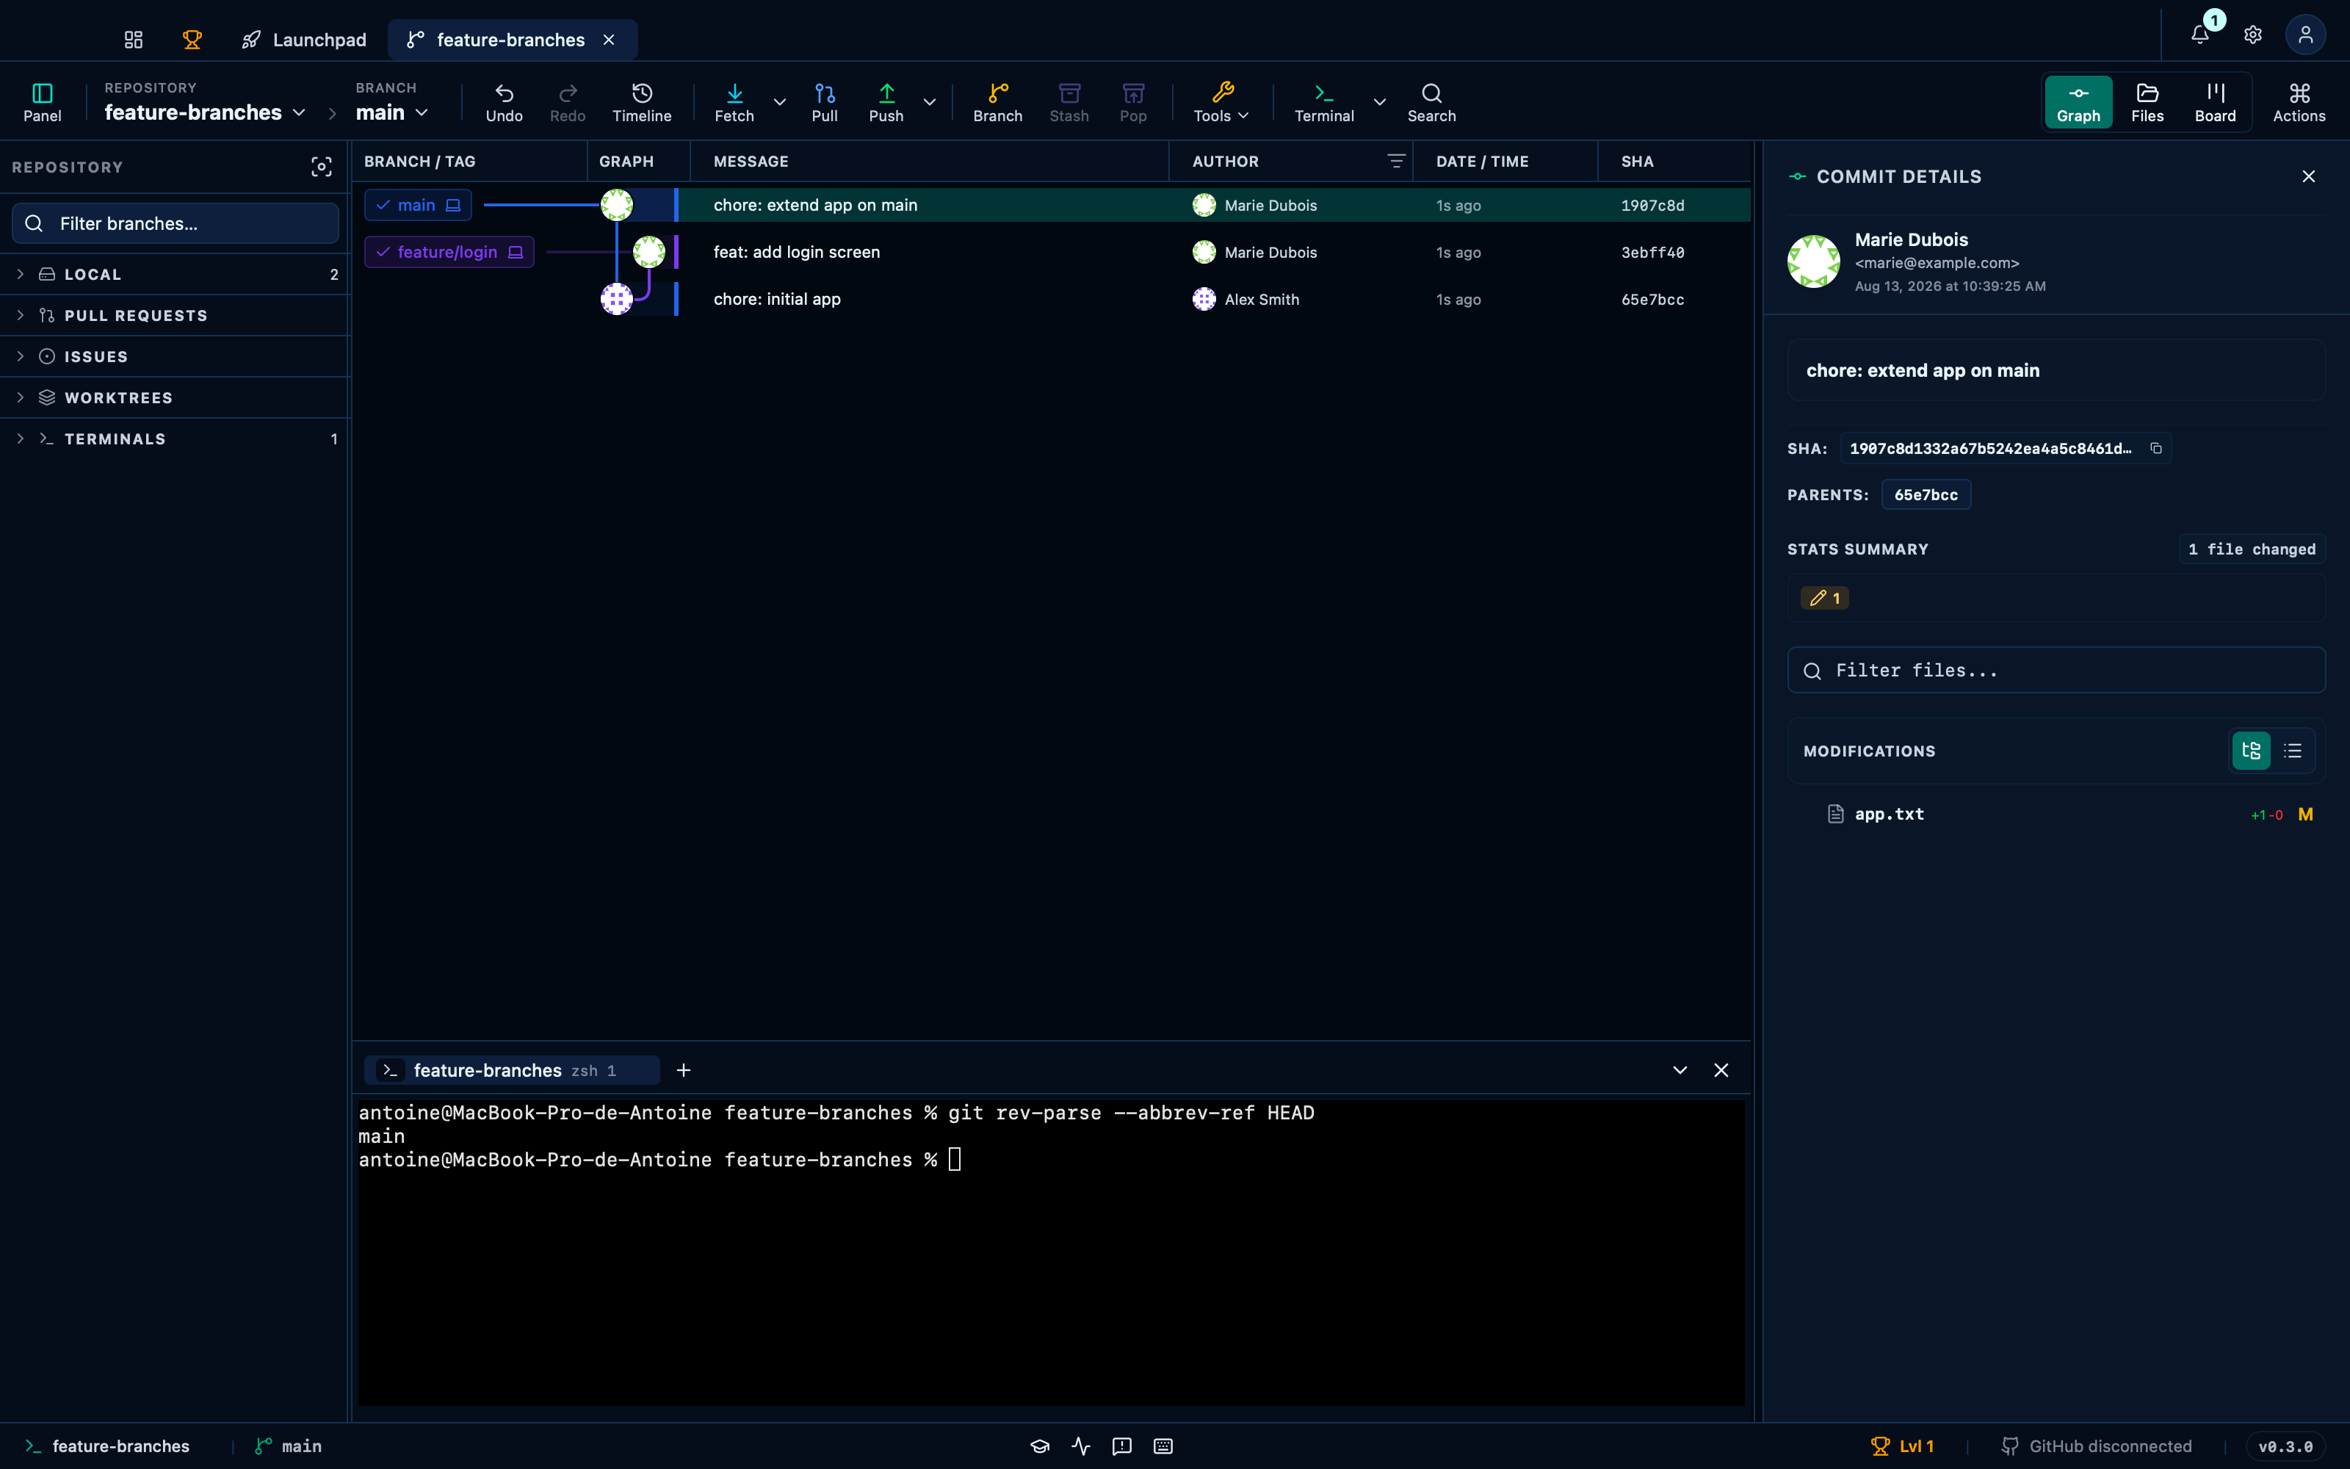
Task: Undo the last action
Action: click(504, 102)
